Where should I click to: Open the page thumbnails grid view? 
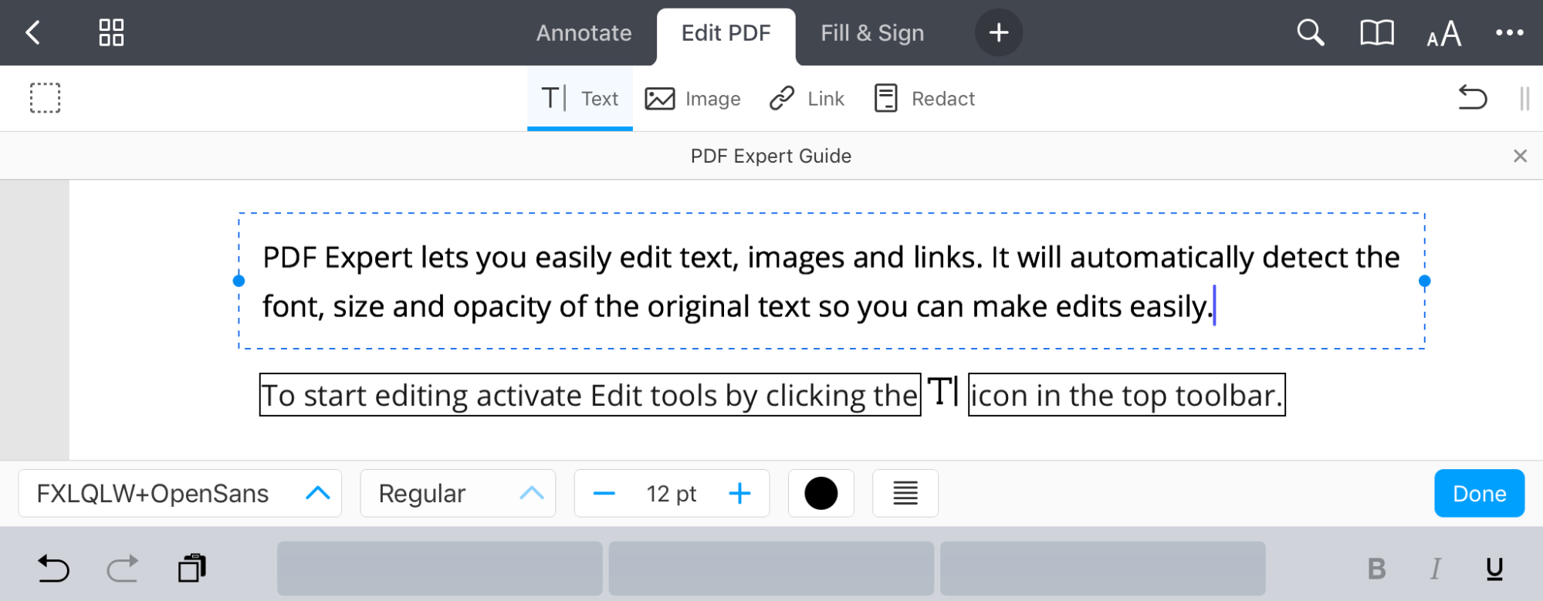coord(111,32)
